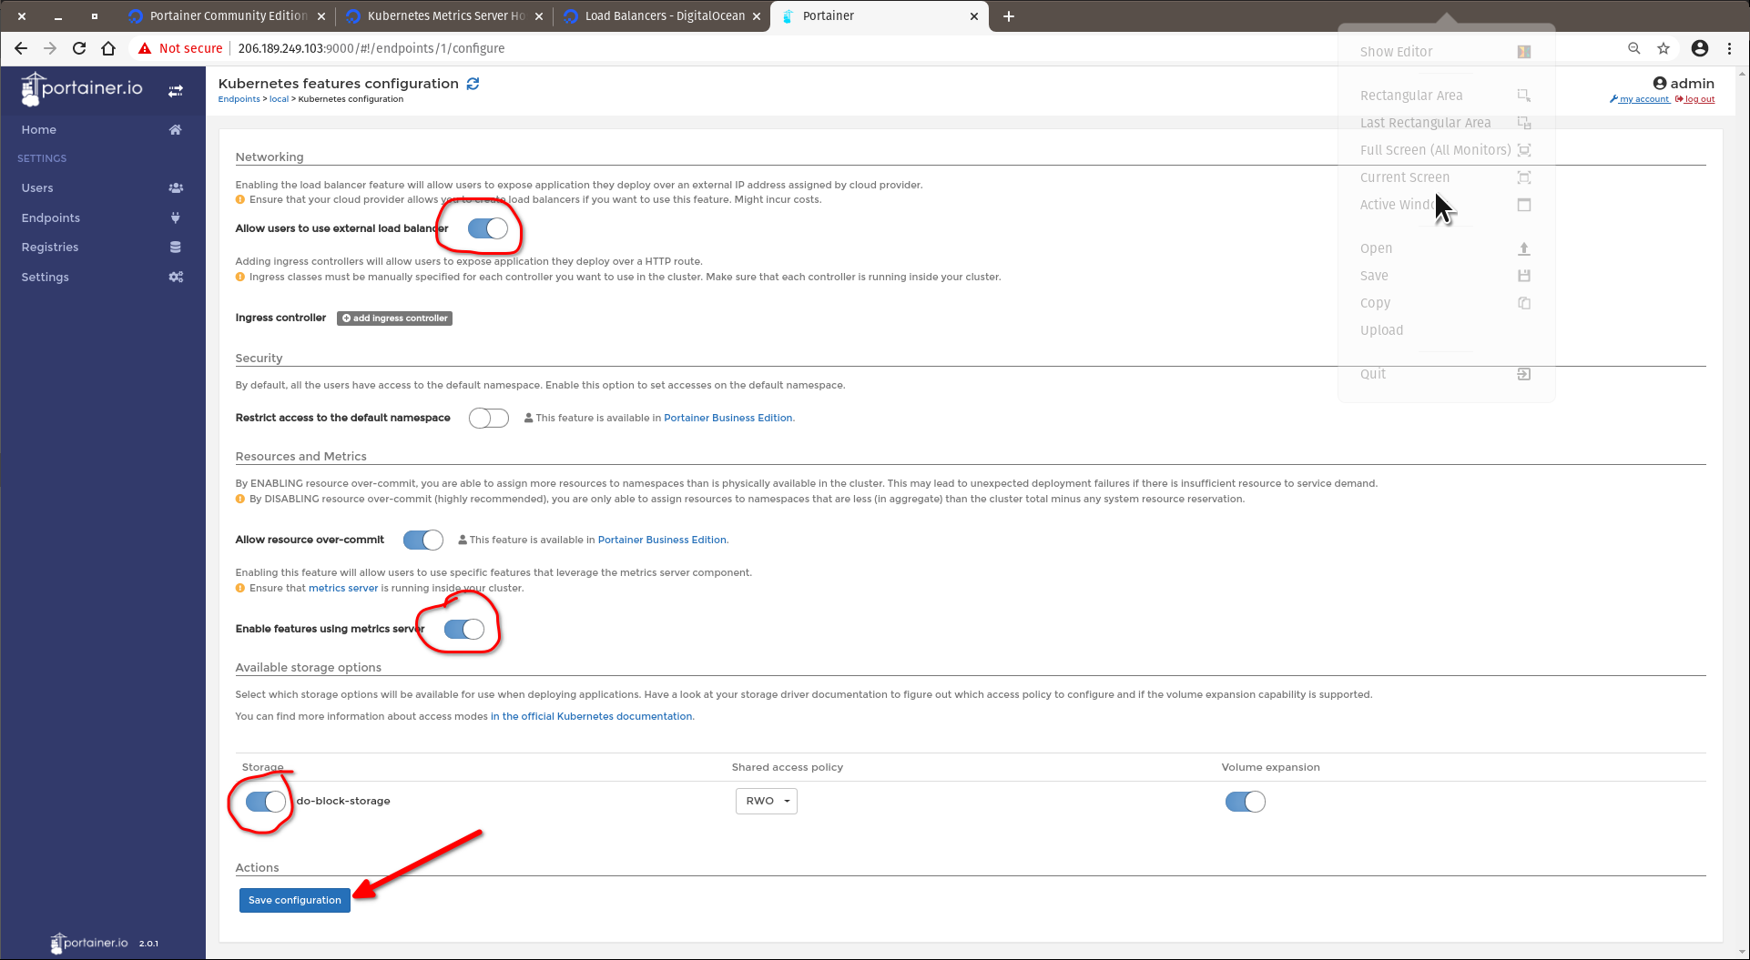Open the metrics server link
The height and width of the screenshot is (960, 1750).
(x=343, y=588)
